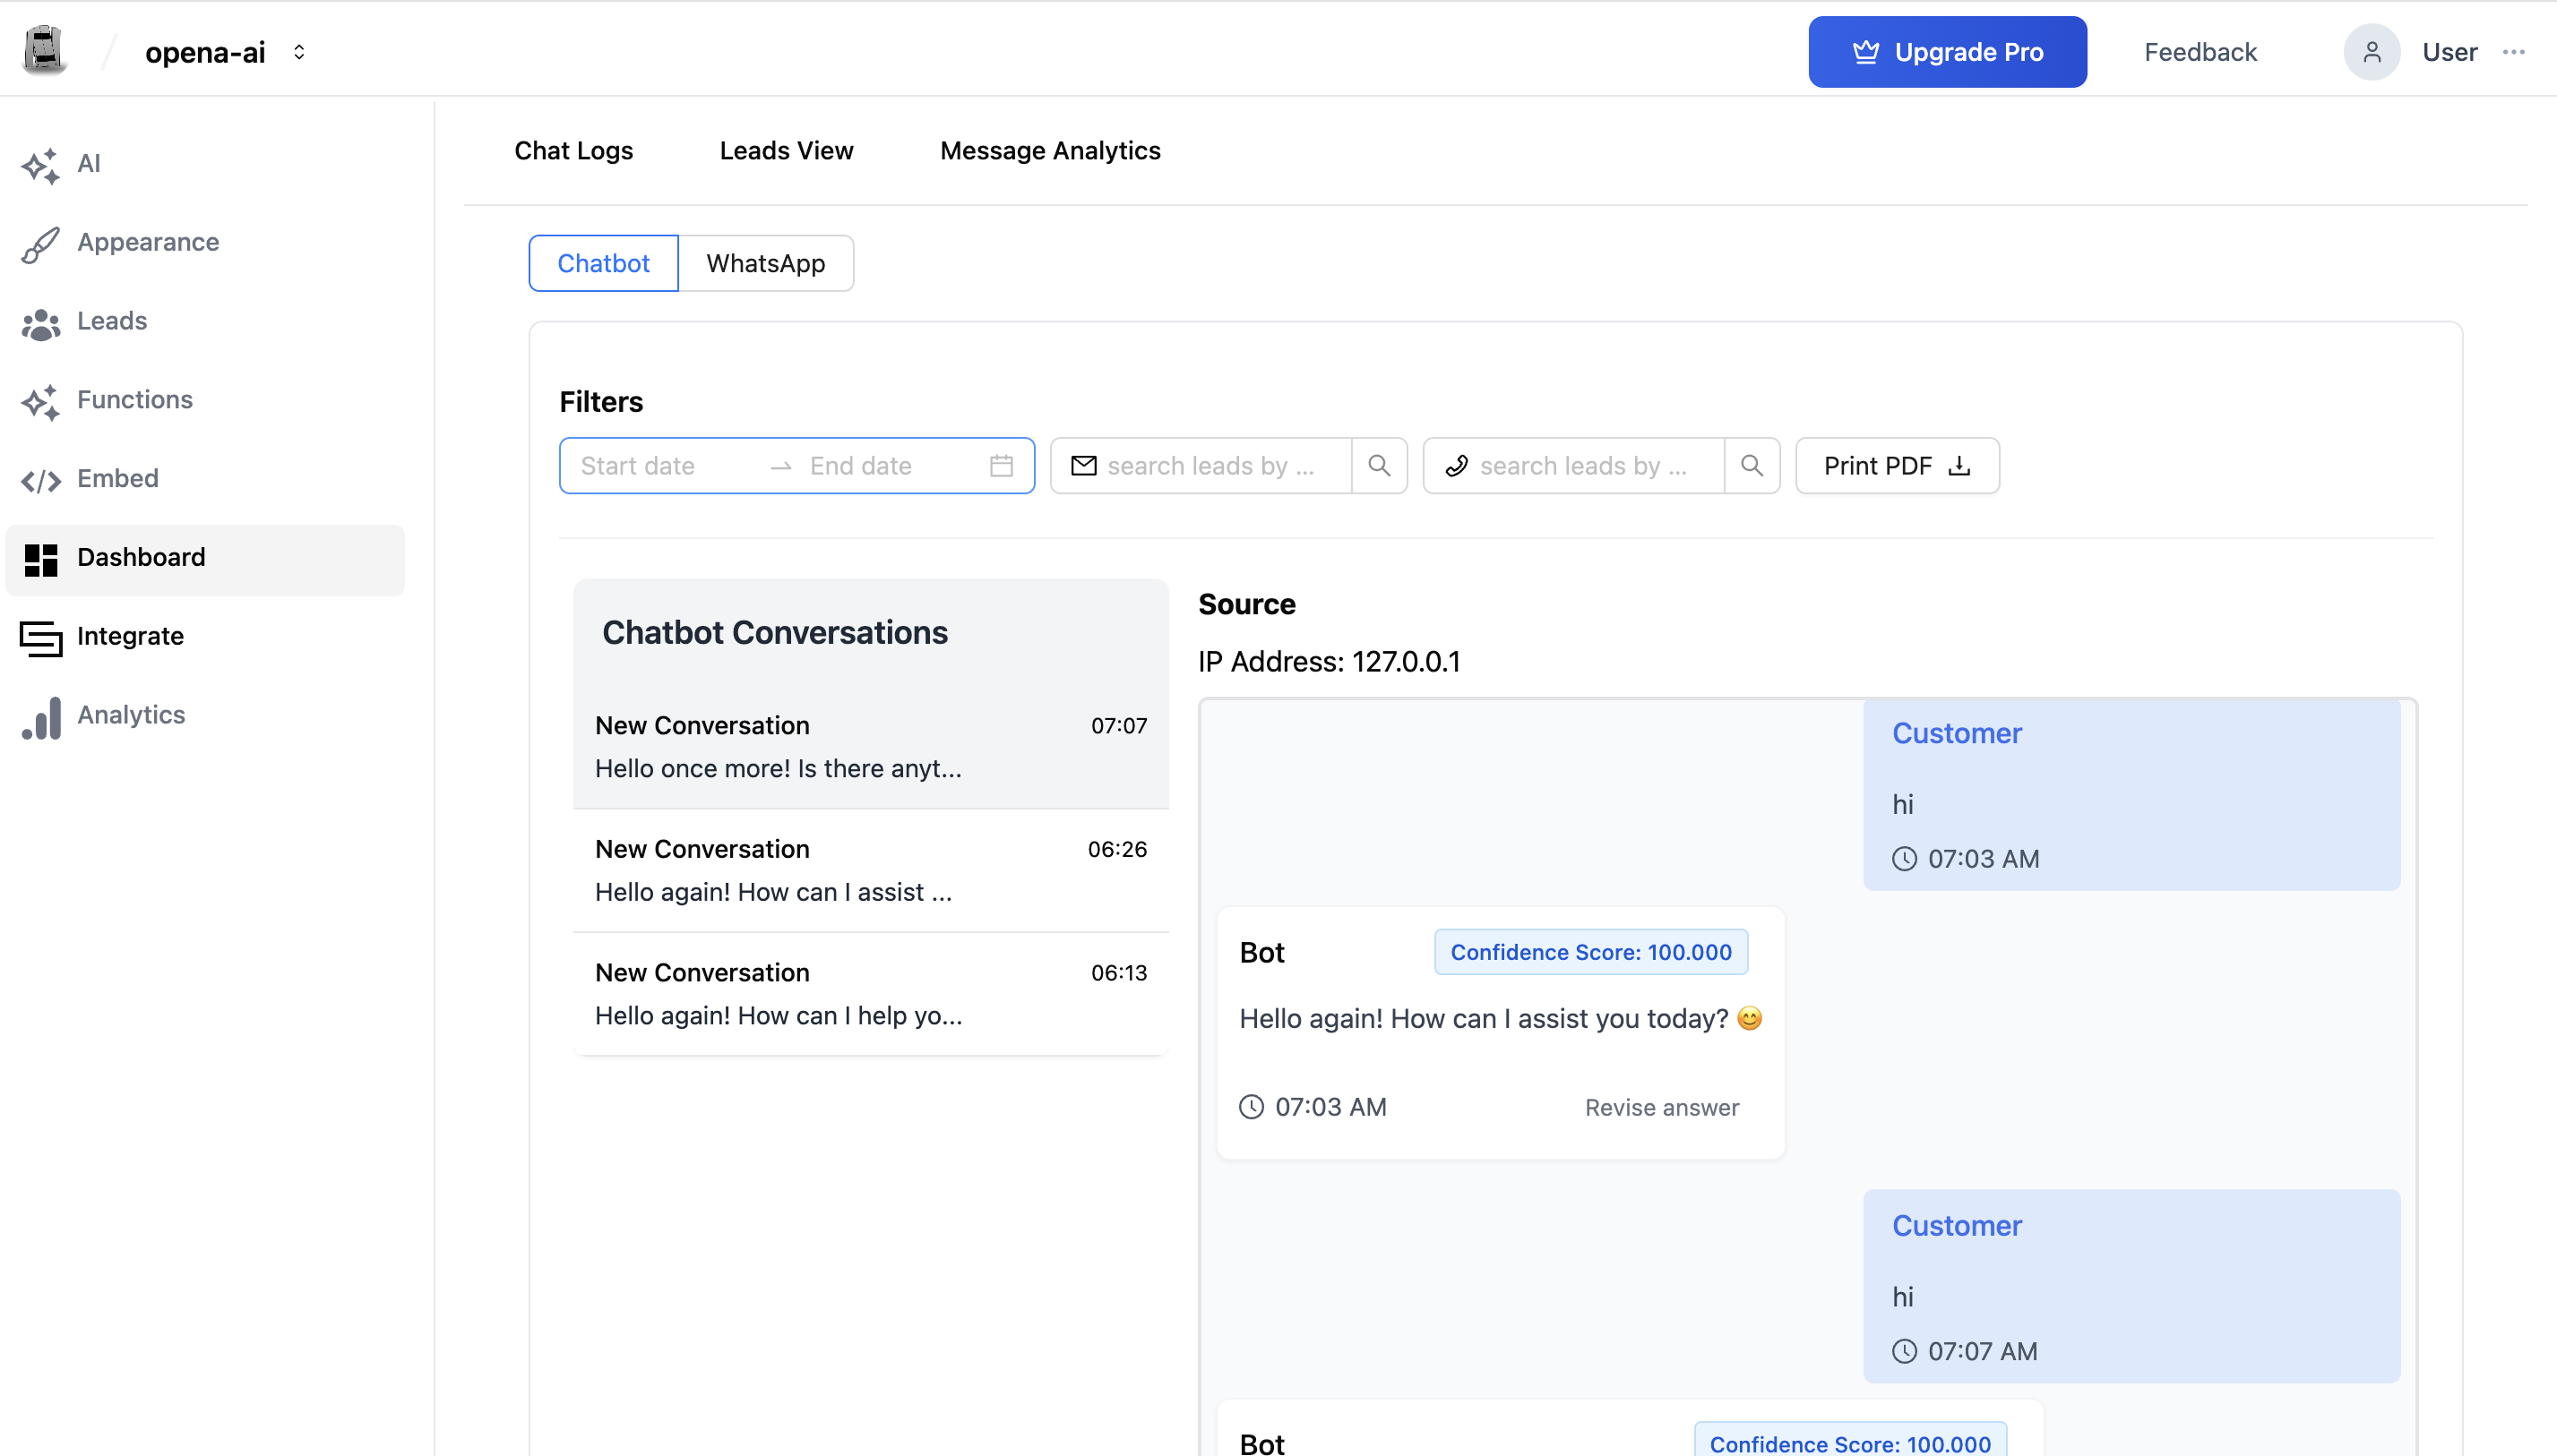Click the Dashboard grid icon
The width and height of the screenshot is (2557, 1456).
41,559
